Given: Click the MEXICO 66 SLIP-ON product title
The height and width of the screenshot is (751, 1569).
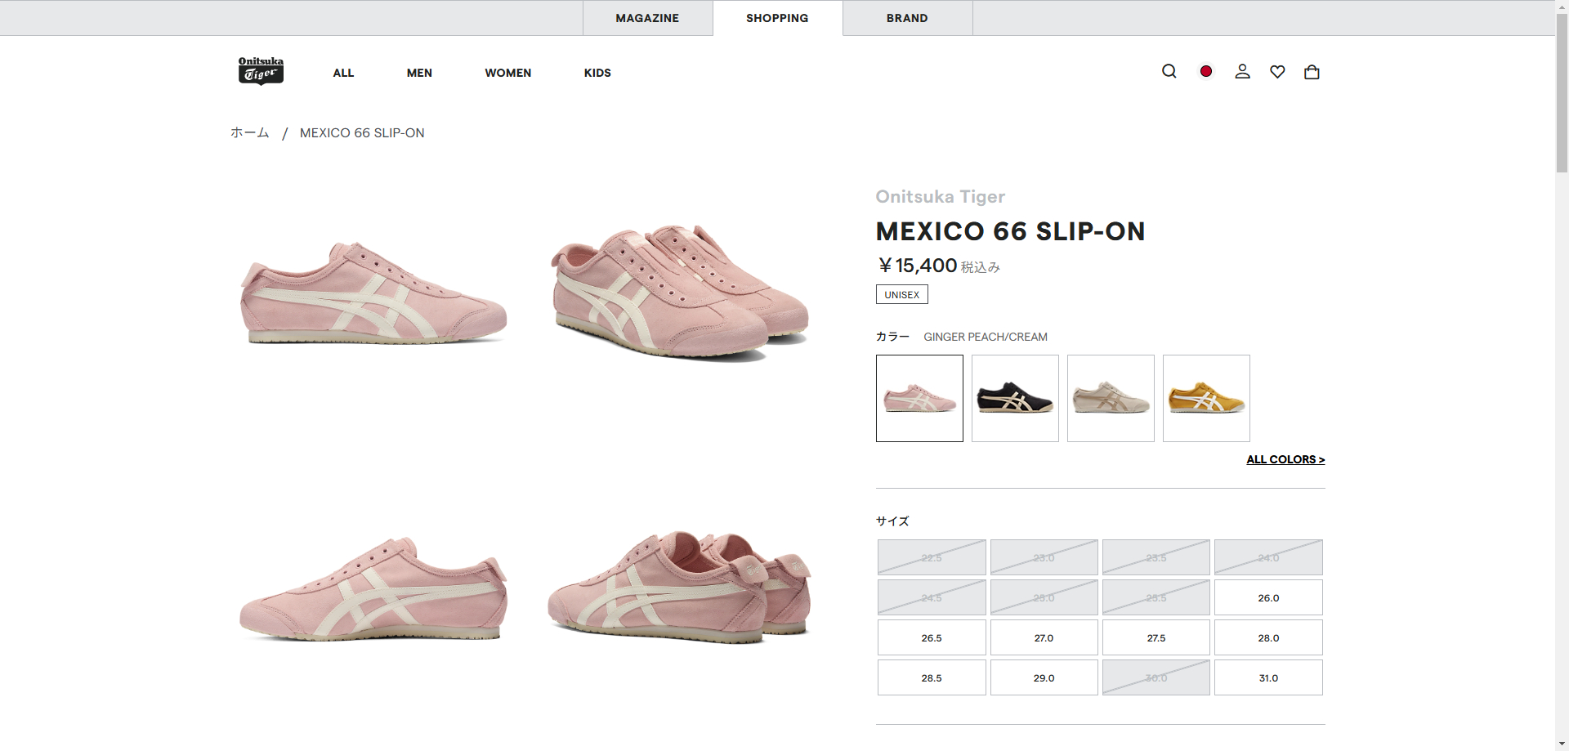Looking at the screenshot, I should pos(1010,231).
